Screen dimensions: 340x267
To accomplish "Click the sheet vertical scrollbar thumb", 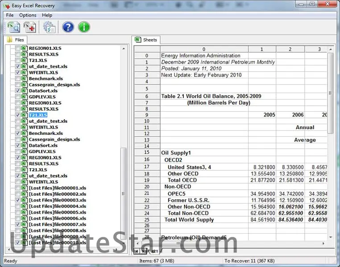I will tap(331, 93).
